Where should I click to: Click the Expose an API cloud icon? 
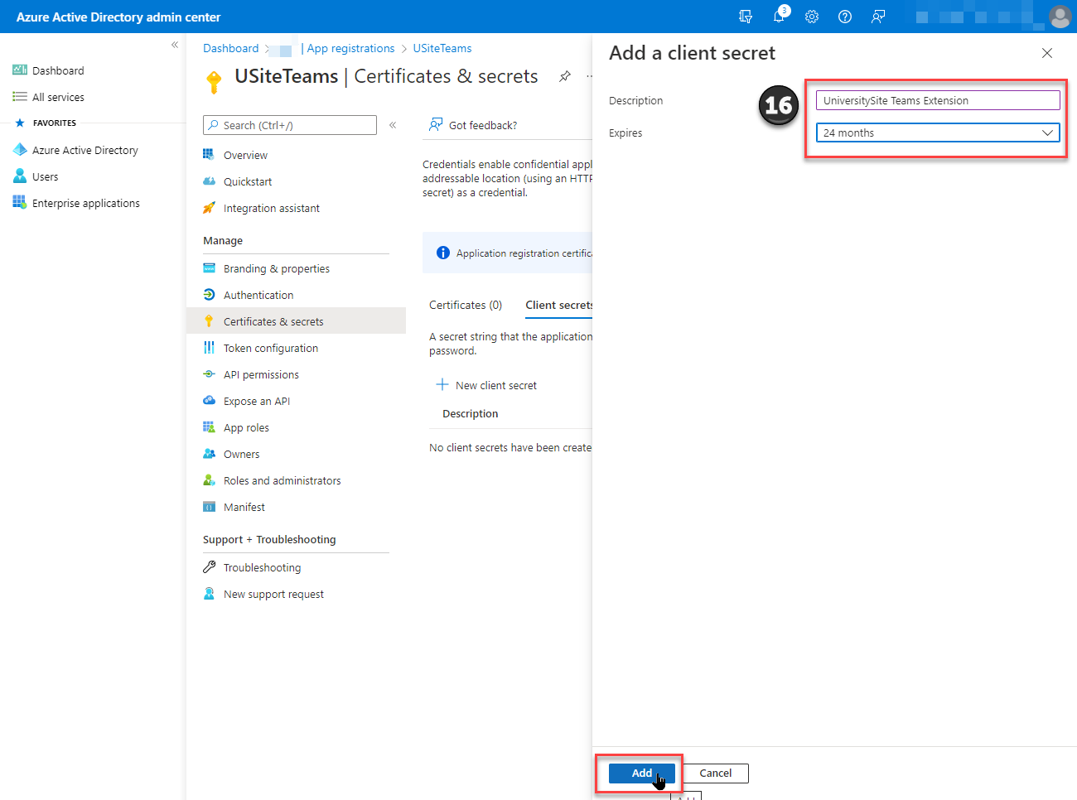pyautogui.click(x=209, y=401)
